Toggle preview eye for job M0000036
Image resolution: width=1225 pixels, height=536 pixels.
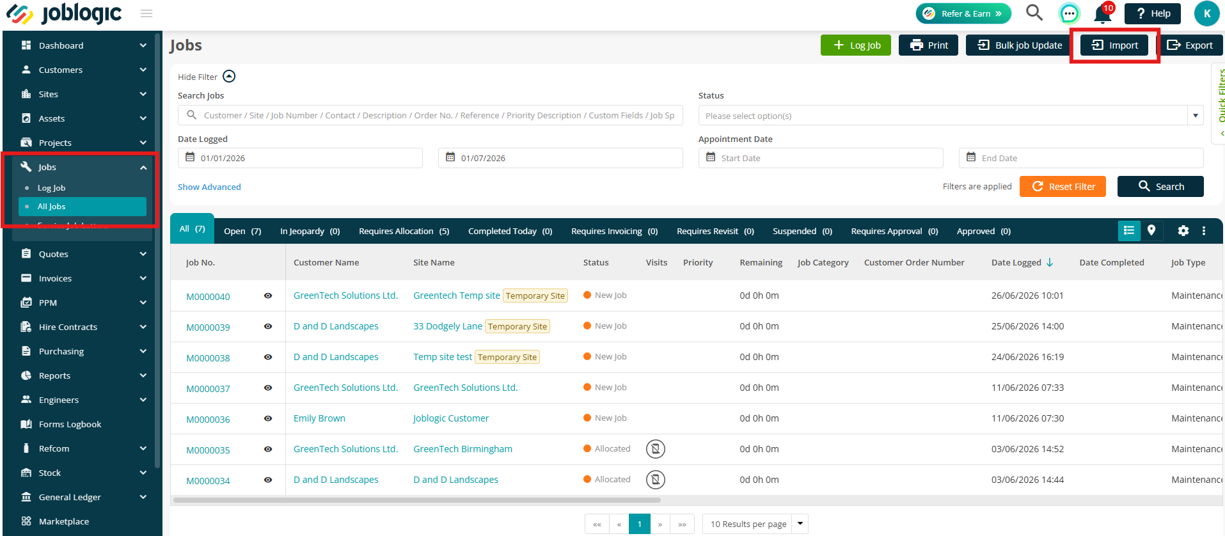(x=268, y=418)
